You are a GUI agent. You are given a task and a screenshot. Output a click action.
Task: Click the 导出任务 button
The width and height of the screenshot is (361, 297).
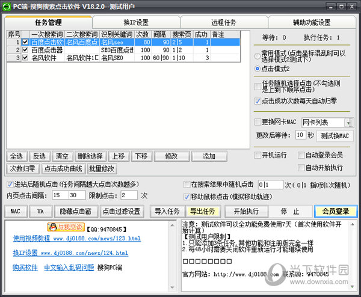[x=203, y=212]
